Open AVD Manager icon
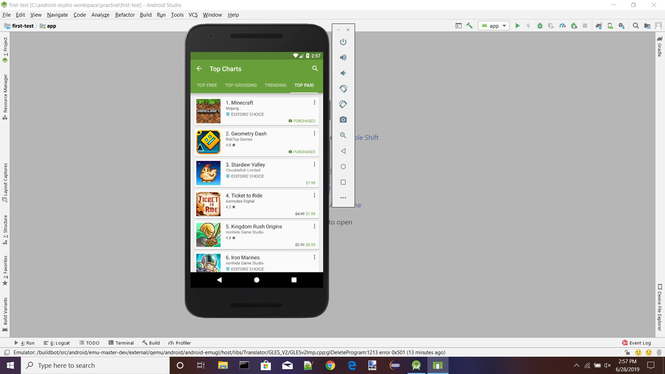Screen dimensions: 665x374 pos(610,26)
